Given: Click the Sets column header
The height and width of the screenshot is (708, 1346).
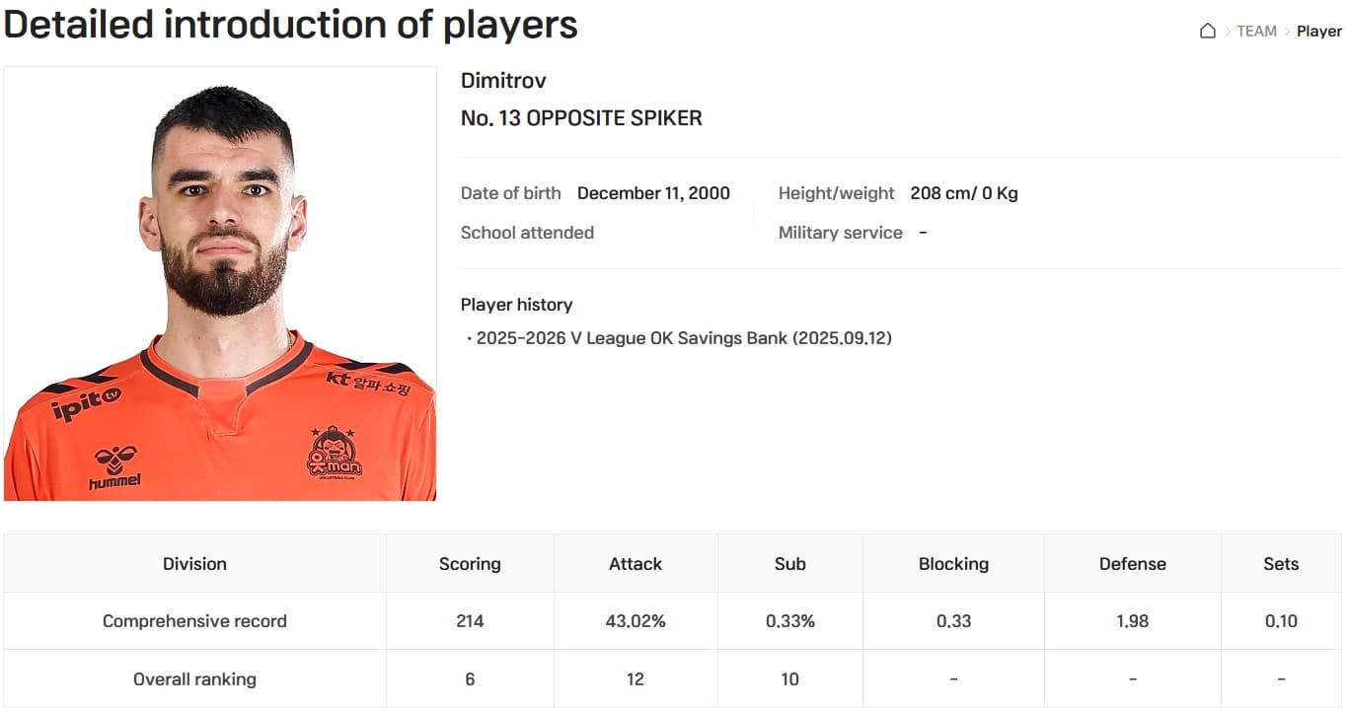Looking at the screenshot, I should pos(1281,564).
